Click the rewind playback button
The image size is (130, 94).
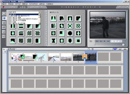(x=101, y=41)
